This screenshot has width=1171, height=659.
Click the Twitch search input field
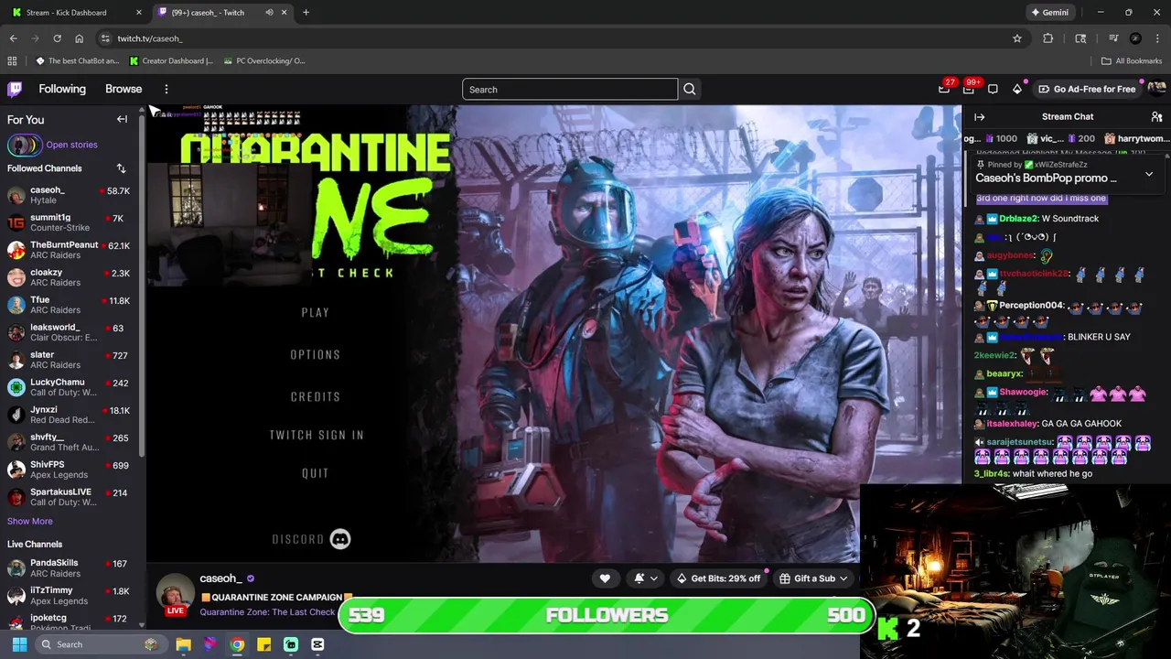pos(570,89)
